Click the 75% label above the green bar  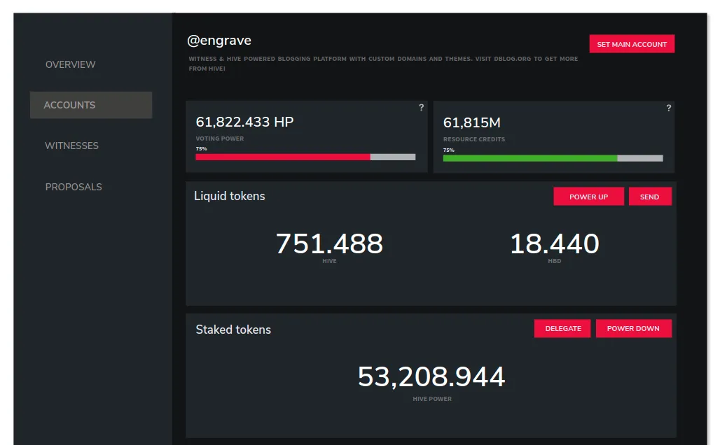449,150
